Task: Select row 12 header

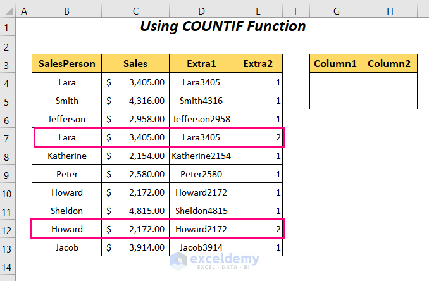Action: coord(8,228)
